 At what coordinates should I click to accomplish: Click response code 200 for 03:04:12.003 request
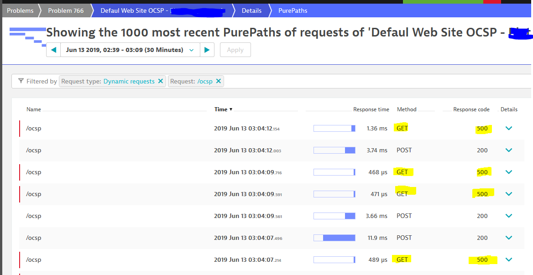[x=482, y=150]
